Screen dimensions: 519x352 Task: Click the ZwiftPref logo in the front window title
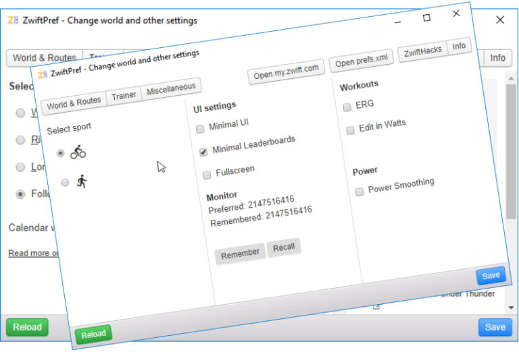click(43, 75)
